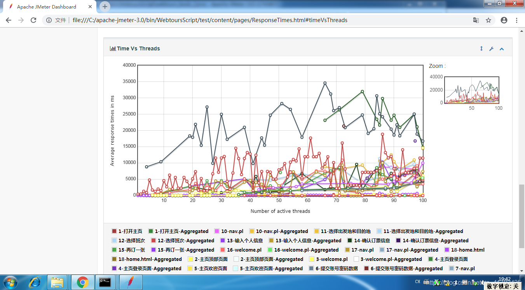The image size is (525, 290).
Task: Hide the 16-welcome.pl-Aggregated series
Action: pos(303,250)
